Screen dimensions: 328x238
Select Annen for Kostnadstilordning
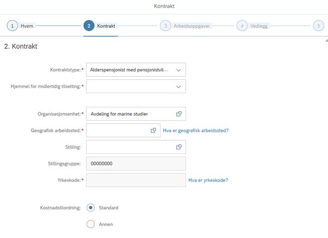pos(91,224)
